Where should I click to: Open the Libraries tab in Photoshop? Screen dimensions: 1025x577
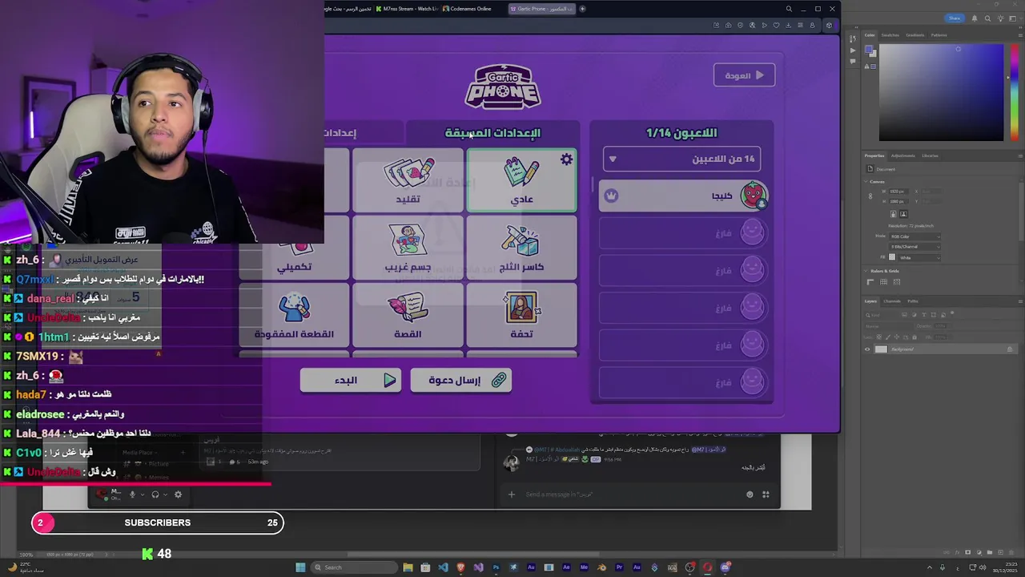(x=930, y=155)
